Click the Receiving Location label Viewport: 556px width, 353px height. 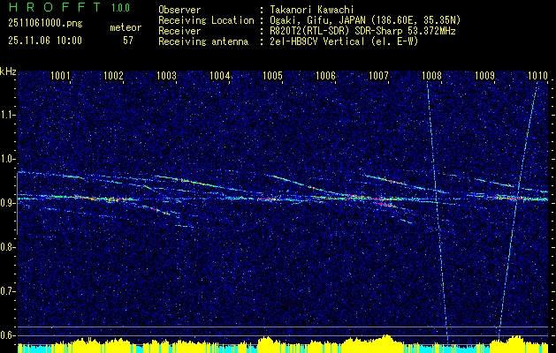click(206, 20)
